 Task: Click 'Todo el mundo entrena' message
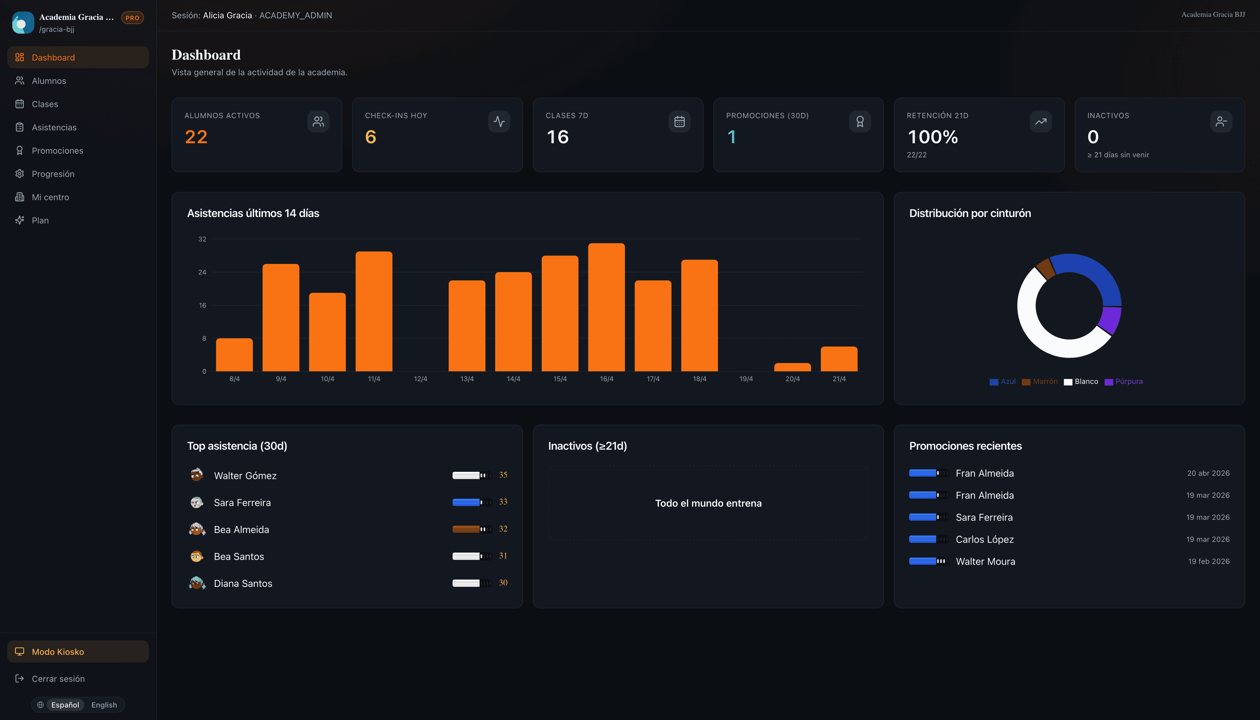tap(708, 503)
